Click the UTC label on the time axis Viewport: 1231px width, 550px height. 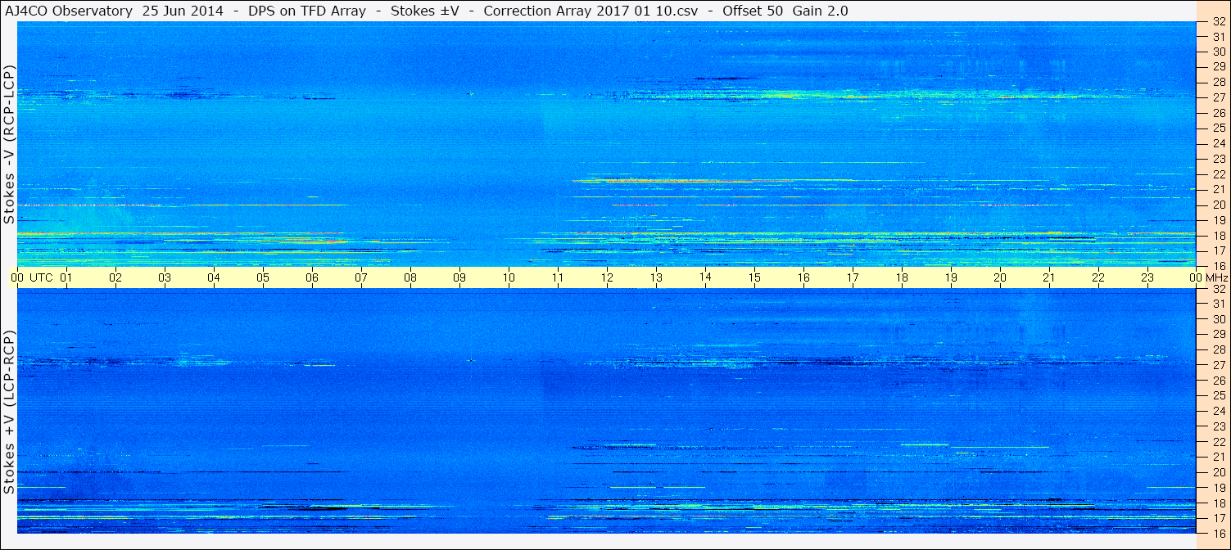pos(41,277)
